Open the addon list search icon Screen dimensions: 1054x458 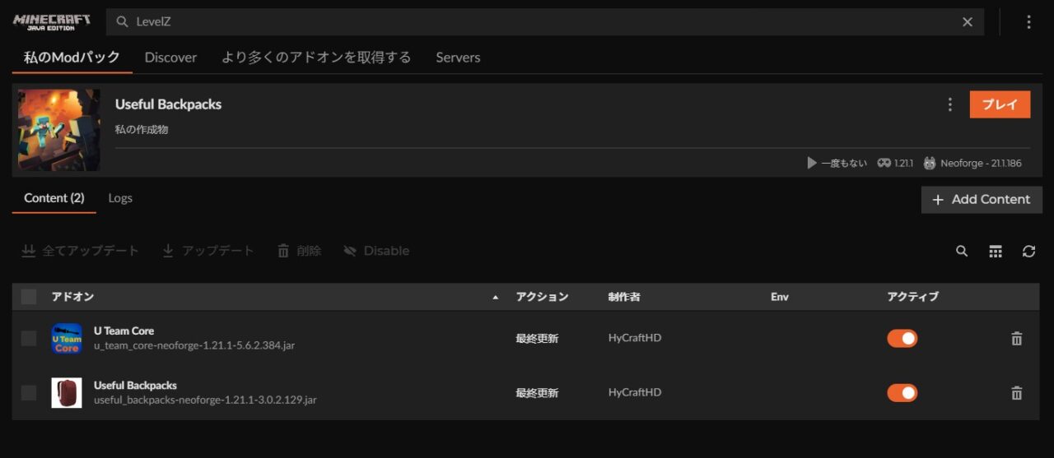coord(962,252)
